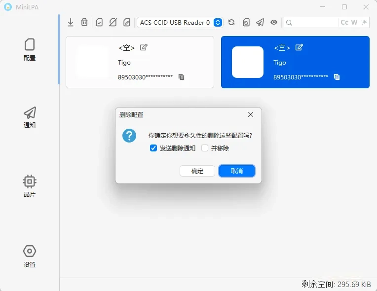Image resolution: width=377 pixels, height=291 pixels.
Task: Open the 通知 sidebar tab
Action: (x=30, y=117)
